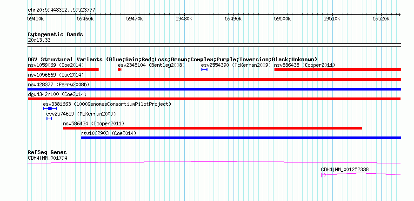Select the nsv586434 (Cooper2011) red bar
This screenshot has height=201, width=414.
[213, 128]
